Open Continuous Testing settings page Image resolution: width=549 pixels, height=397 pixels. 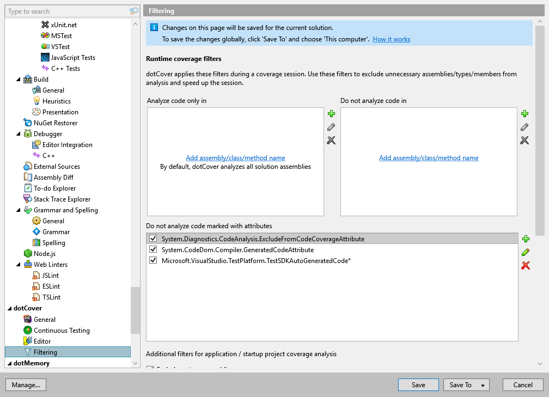pos(62,331)
